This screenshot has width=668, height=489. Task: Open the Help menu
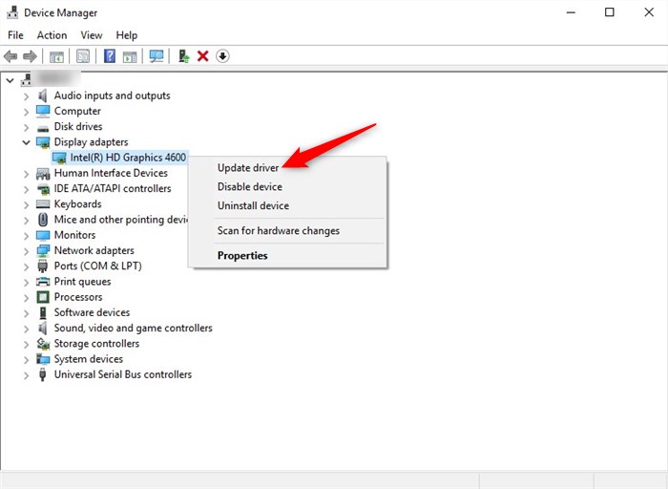coord(127,35)
